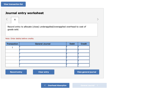The height and width of the screenshot is (96, 143).
Task: Go to previous entry with left chevron
Action: click(x=7, y=19)
